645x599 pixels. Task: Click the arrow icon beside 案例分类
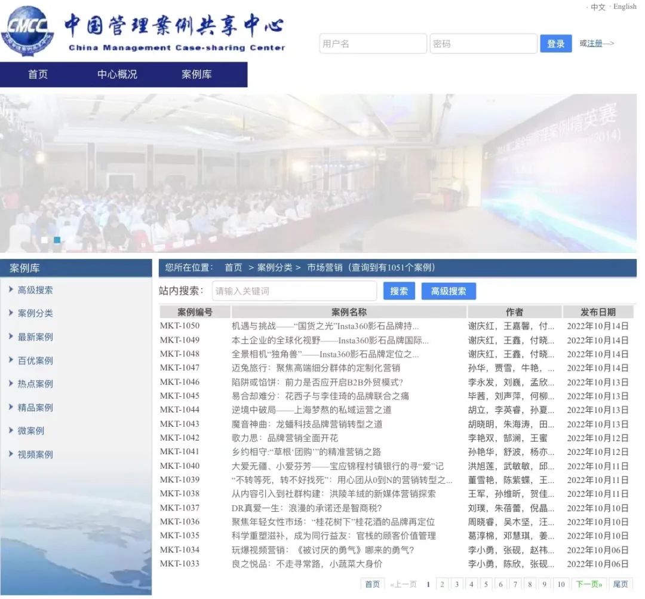click(x=11, y=313)
